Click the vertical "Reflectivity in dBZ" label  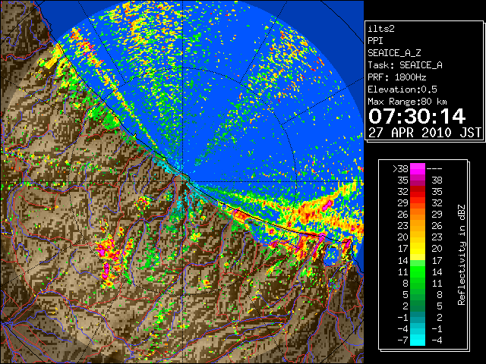(462, 255)
